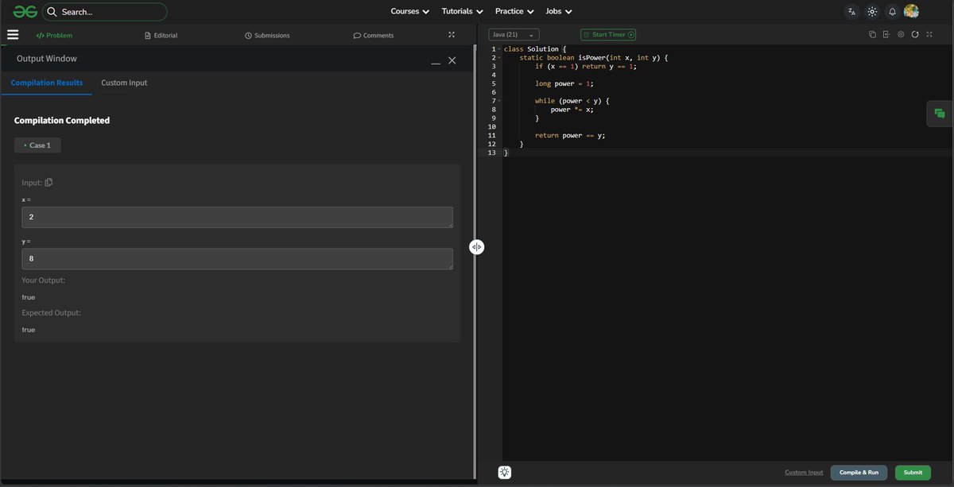
Task: Copy the editor code icon
Action: [x=872, y=34]
